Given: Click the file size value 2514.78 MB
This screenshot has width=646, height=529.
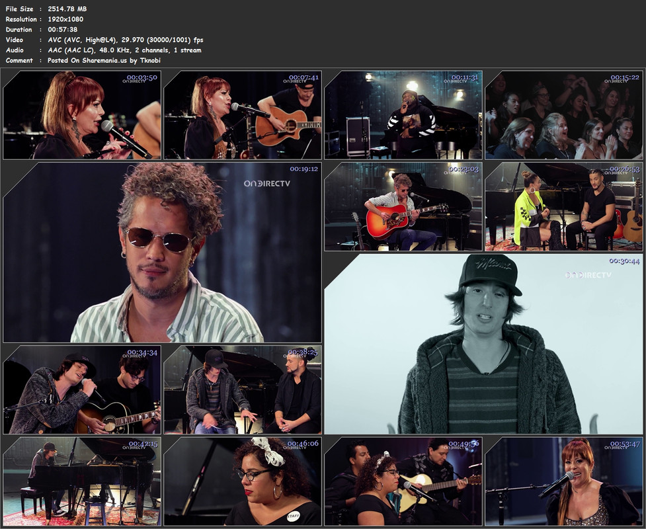Looking at the screenshot, I should tap(67, 9).
